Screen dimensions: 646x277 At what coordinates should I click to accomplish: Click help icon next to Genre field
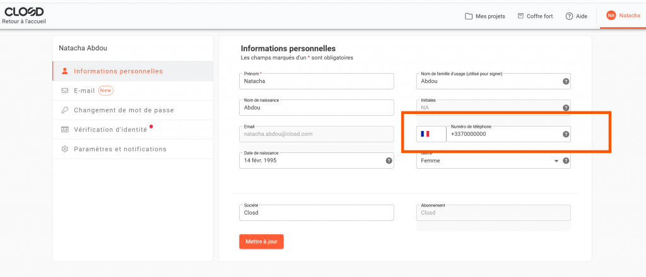[x=566, y=161]
